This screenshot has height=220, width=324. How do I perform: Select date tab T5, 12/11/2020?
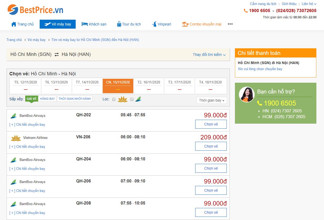(25, 86)
